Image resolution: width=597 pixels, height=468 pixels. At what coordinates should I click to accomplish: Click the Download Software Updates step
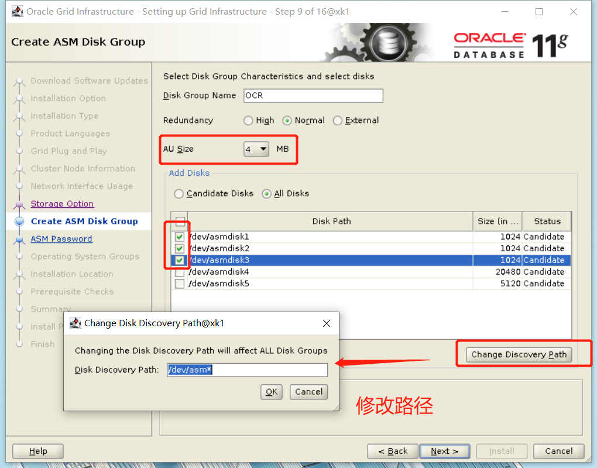(x=90, y=81)
